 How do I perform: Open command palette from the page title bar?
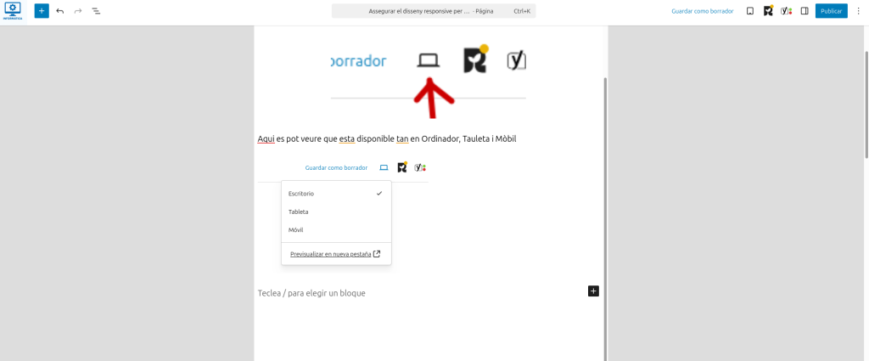(434, 11)
